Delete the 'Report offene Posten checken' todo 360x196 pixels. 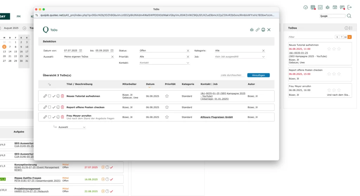(63, 107)
